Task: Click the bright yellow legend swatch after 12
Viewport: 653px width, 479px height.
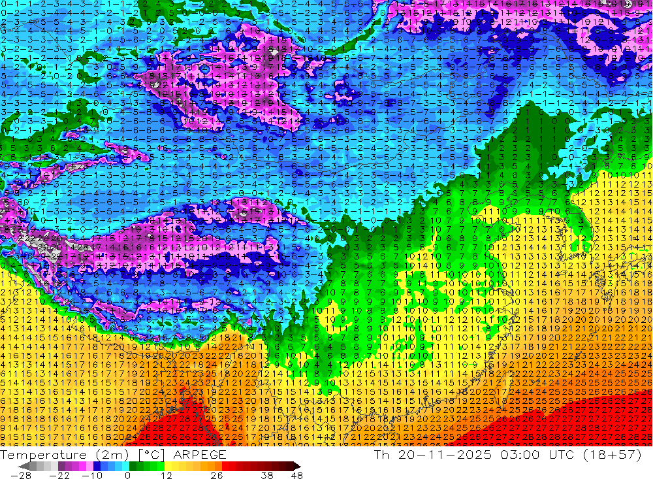Action: point(168,466)
